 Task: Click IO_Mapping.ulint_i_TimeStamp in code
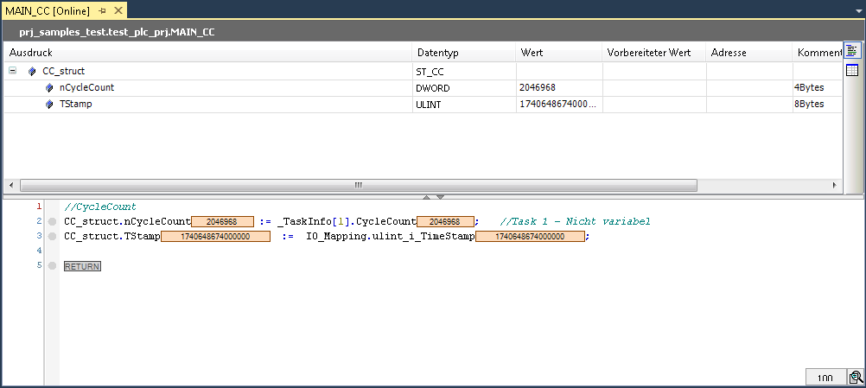click(391, 236)
